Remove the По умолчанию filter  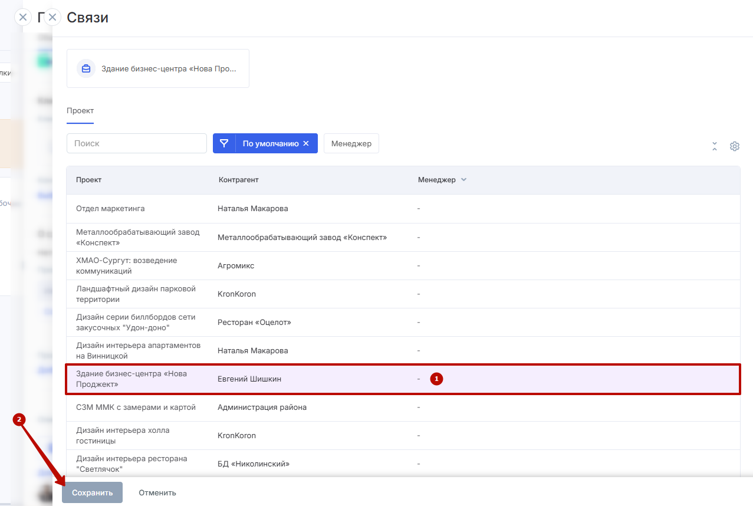click(x=306, y=143)
